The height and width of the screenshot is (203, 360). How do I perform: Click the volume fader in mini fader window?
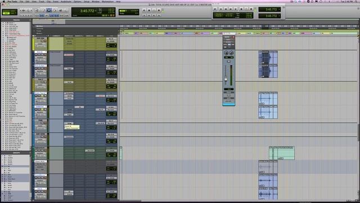[226, 79]
